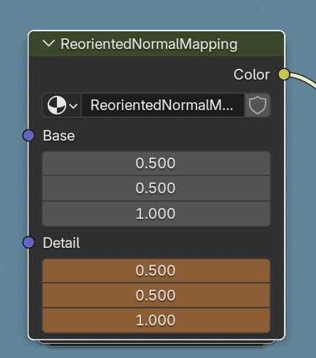Collapse the ReorientedNormalMapping node with the chevron
316x358 pixels.
48,43
